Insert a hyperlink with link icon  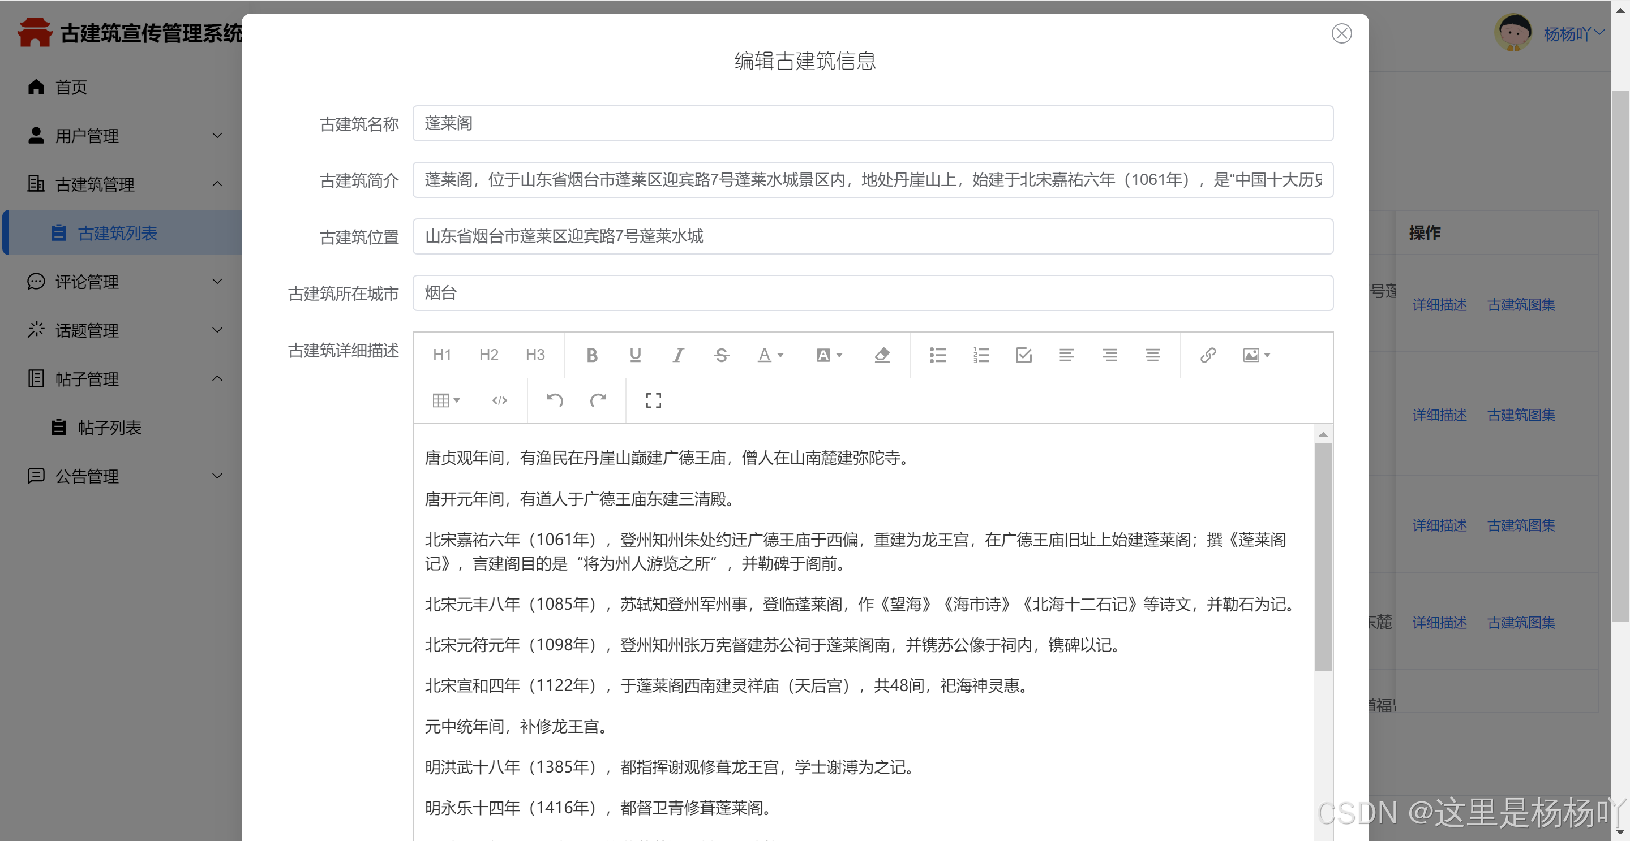point(1207,355)
